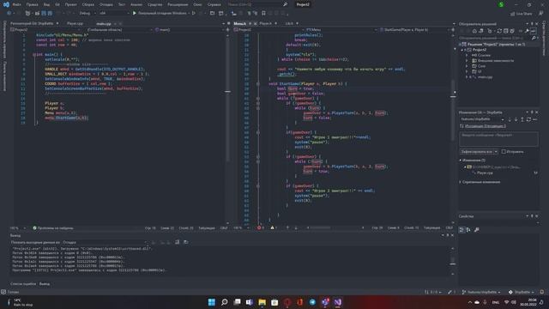Pull commits using down-arrow in Git Changes
Screen dimensions: 549x309
coord(516,119)
